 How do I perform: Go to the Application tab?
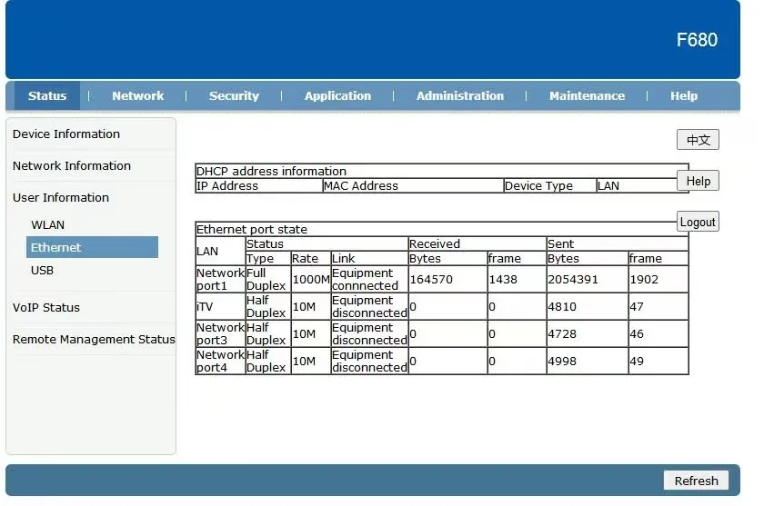[337, 95]
